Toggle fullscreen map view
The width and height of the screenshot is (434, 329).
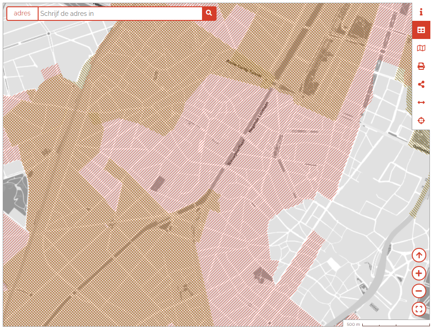(419, 309)
